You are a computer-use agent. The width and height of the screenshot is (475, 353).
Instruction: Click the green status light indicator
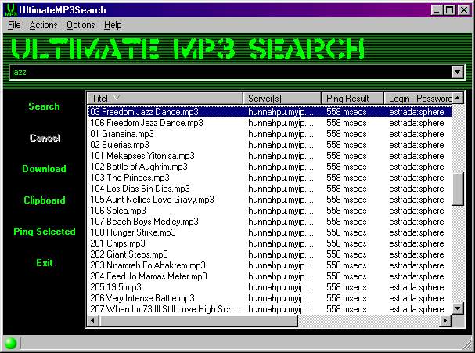pyautogui.click(x=11, y=343)
